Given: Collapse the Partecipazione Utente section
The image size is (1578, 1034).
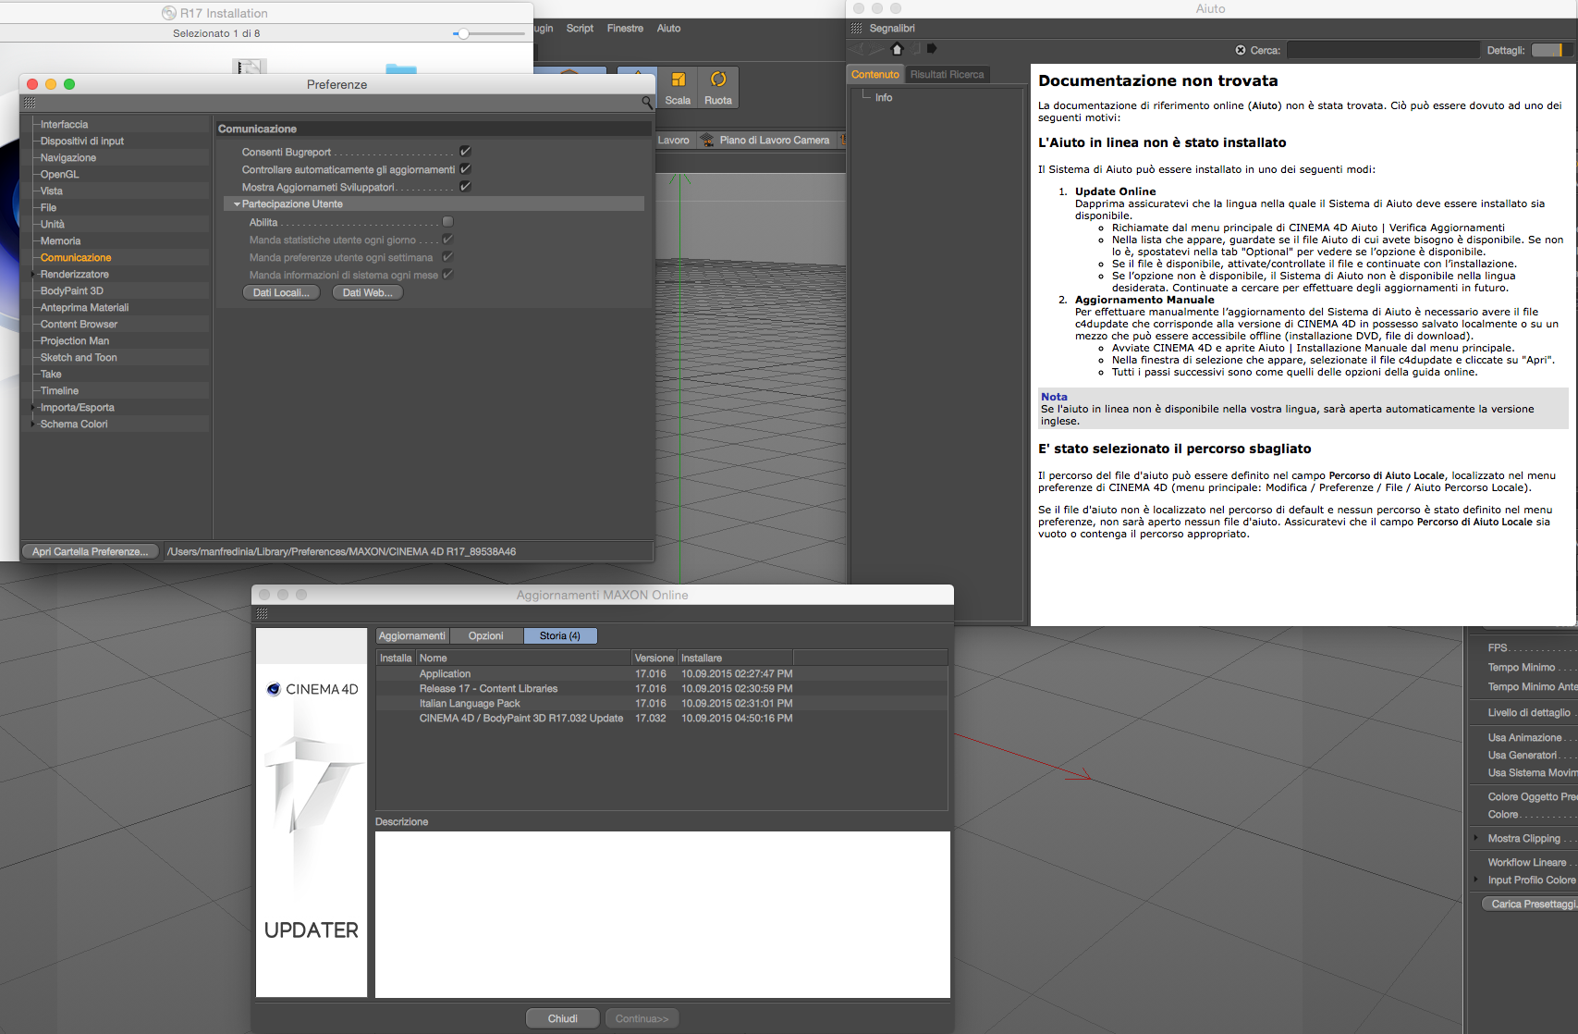Looking at the screenshot, I should coord(237,204).
